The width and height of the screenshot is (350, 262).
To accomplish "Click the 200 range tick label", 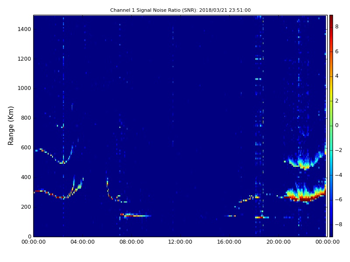I will (x=26, y=207).
